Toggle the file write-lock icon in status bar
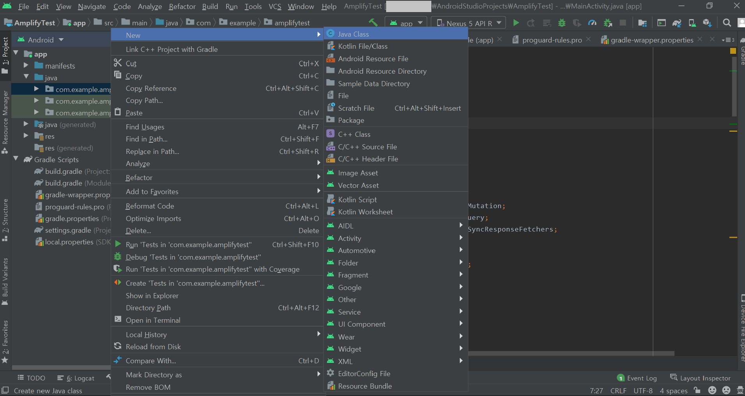Image resolution: width=745 pixels, height=396 pixels. [x=697, y=390]
